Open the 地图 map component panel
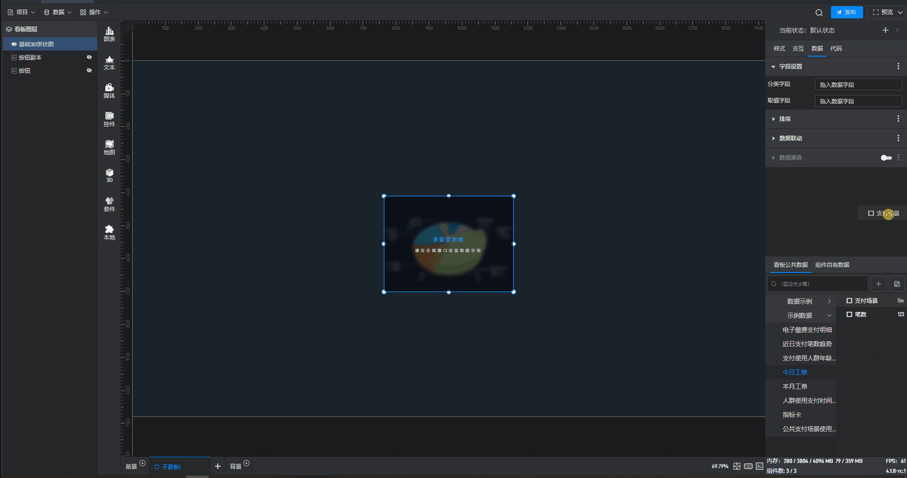The height and width of the screenshot is (478, 907). point(109,147)
